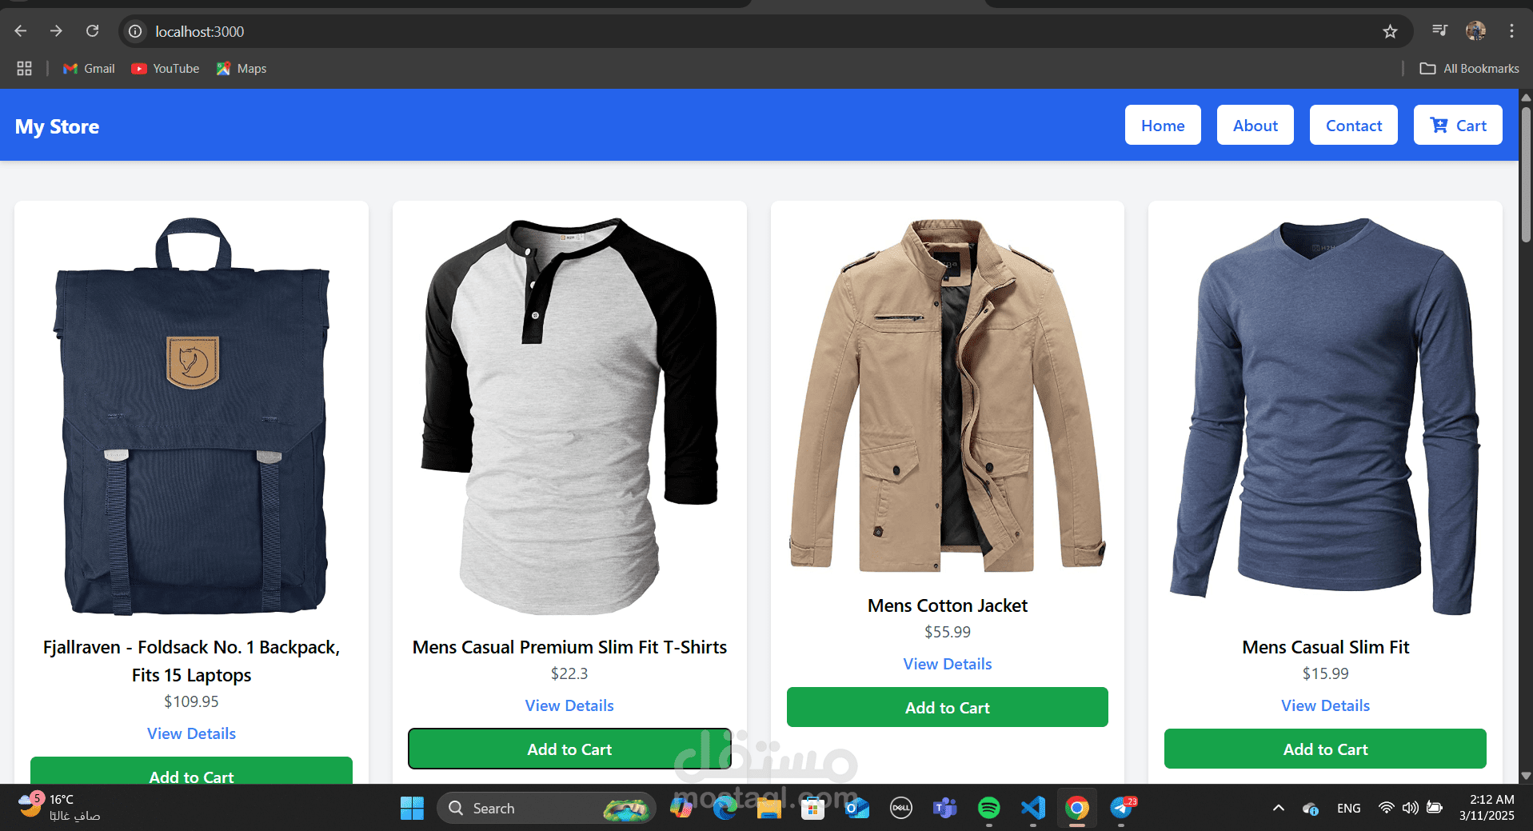Open the Chrome profile avatar

tap(1475, 30)
